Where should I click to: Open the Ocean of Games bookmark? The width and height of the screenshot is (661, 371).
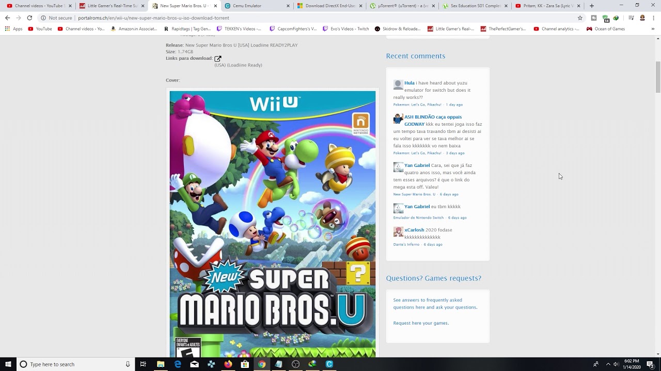[x=606, y=29]
